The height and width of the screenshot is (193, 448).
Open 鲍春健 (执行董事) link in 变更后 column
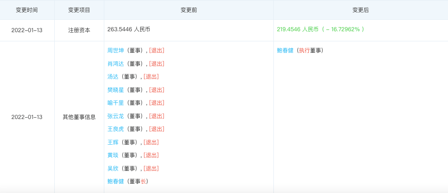[285, 51]
